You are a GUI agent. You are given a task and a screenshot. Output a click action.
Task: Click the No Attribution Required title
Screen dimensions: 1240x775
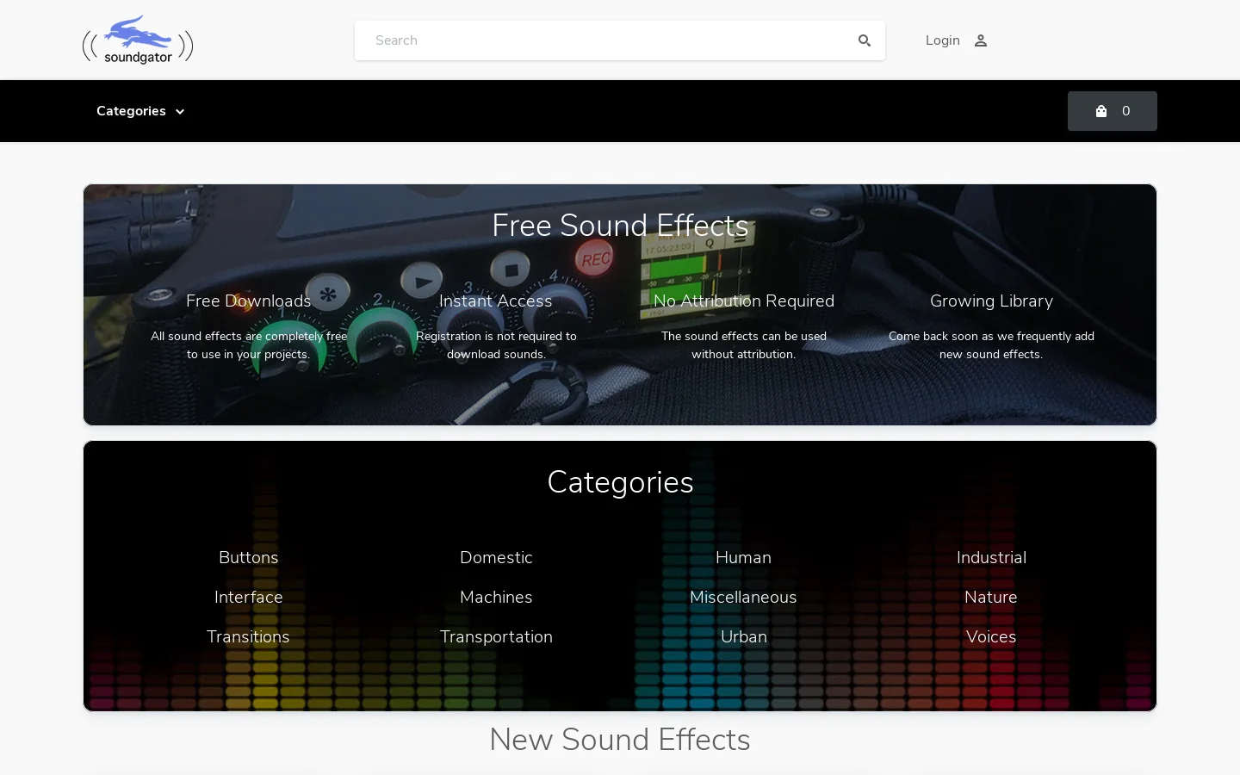[744, 301]
